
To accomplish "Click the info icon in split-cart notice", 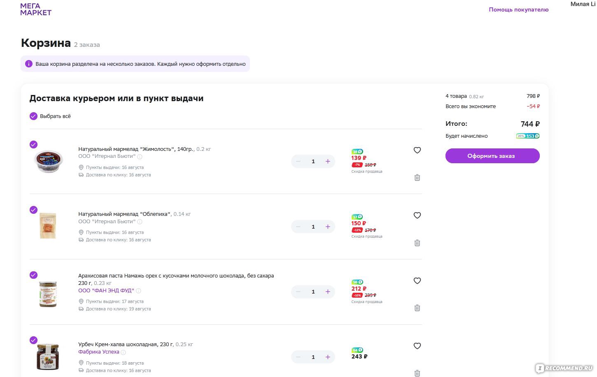I will pyautogui.click(x=28, y=64).
